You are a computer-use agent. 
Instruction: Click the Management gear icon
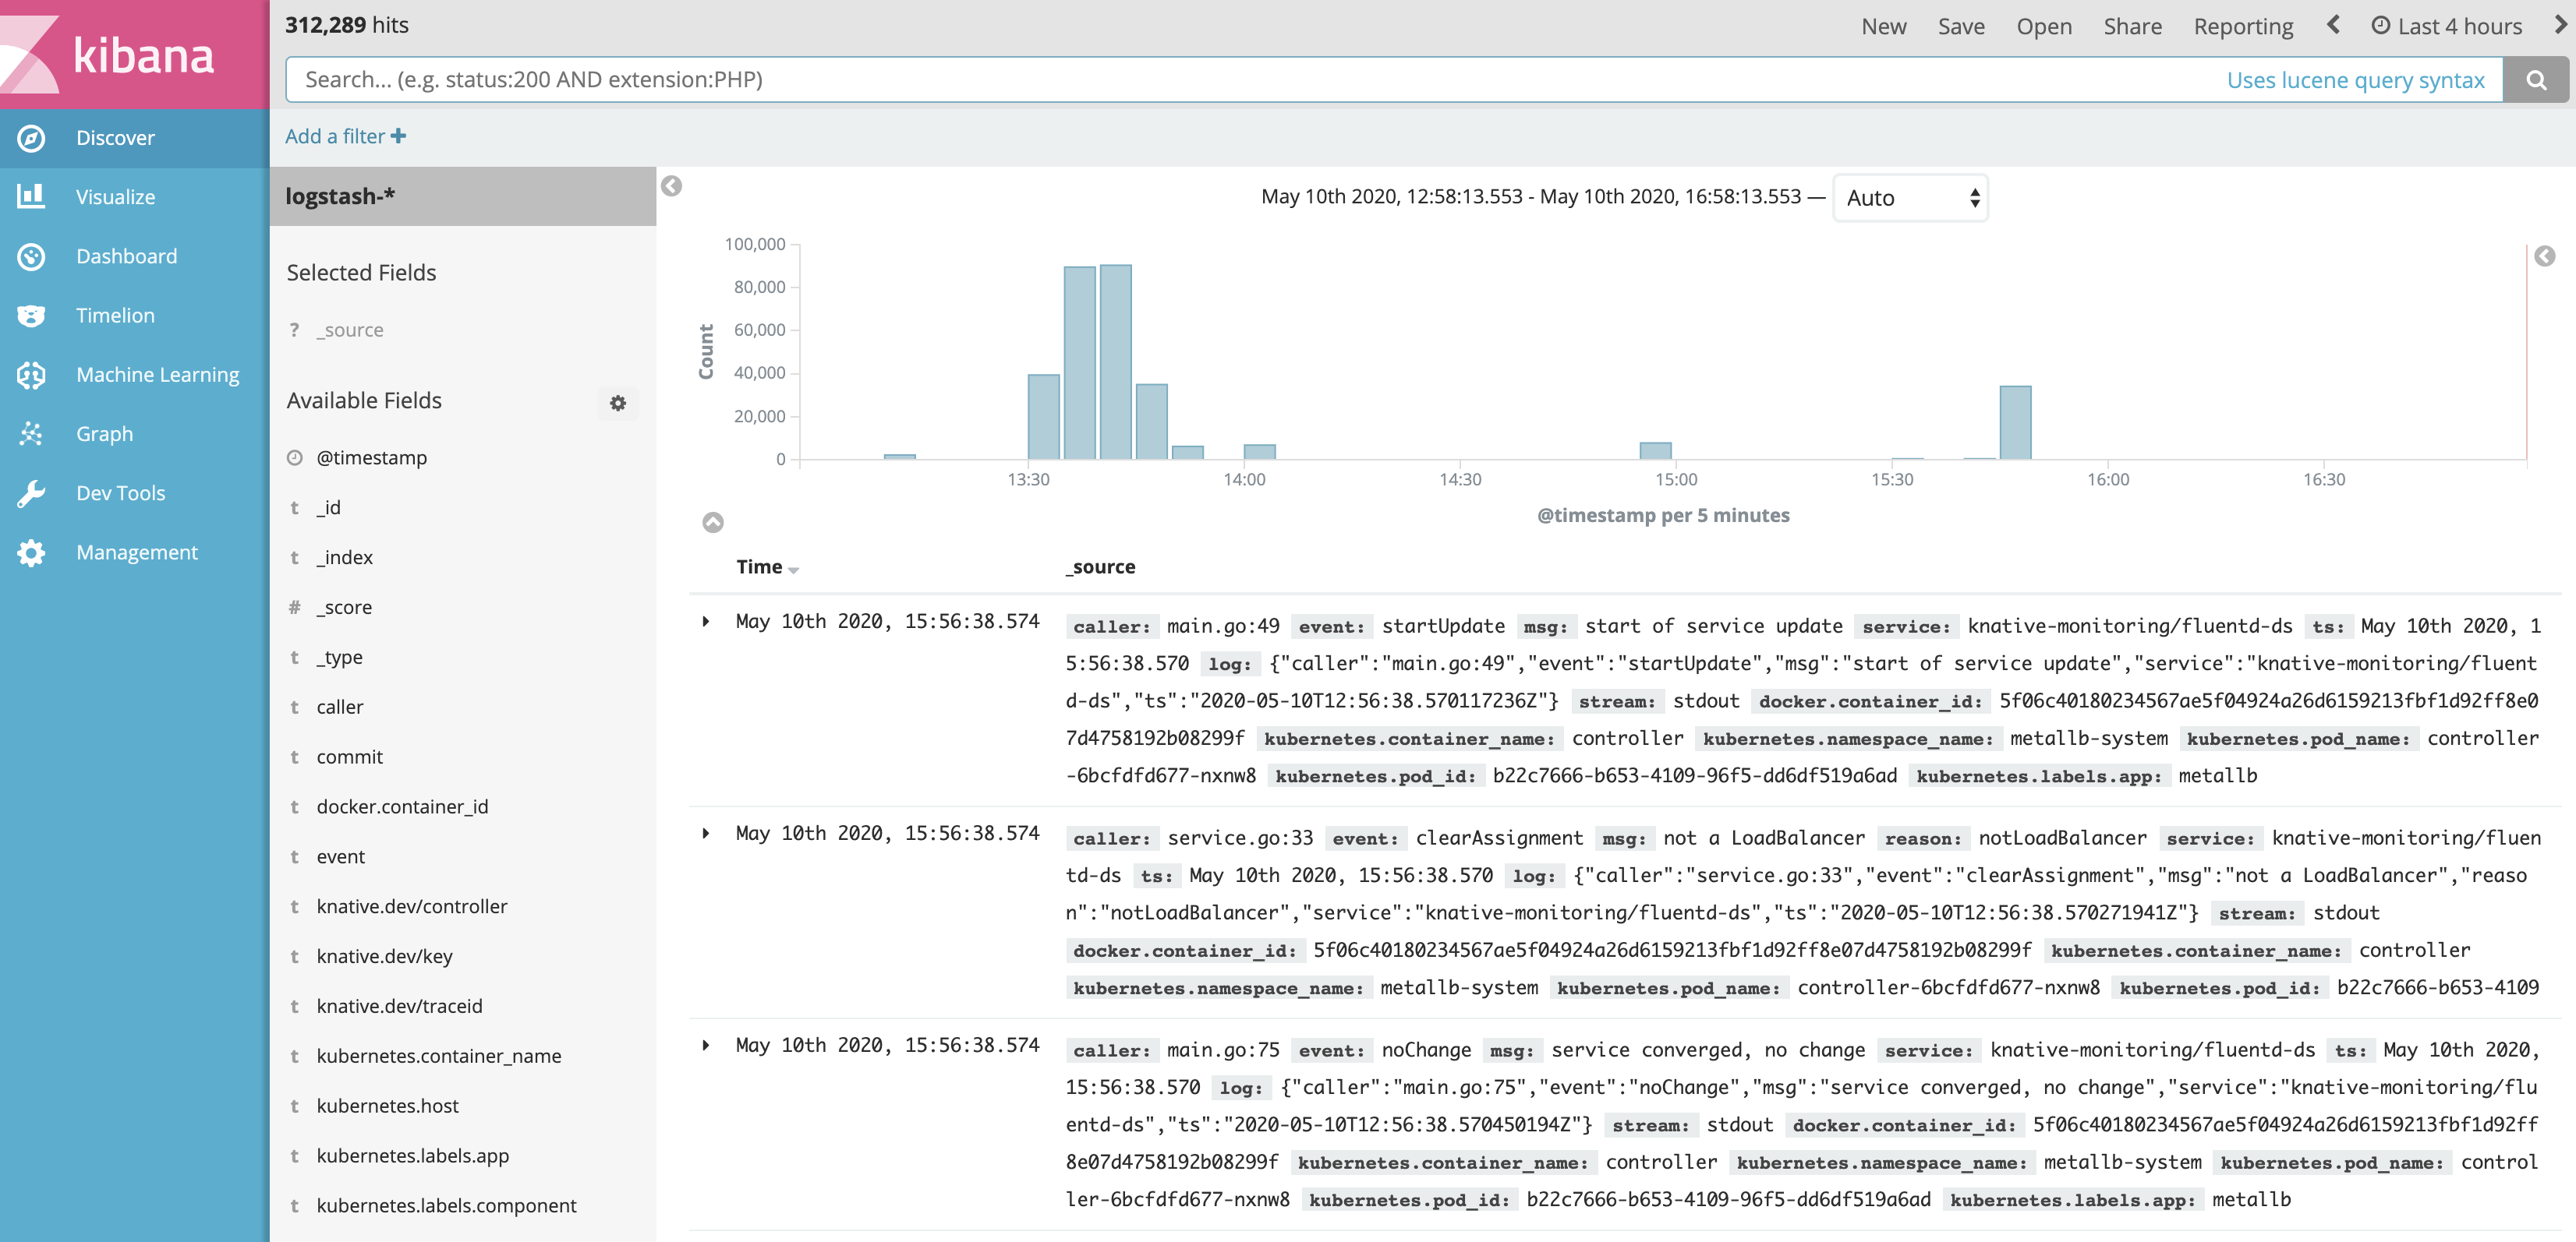[x=31, y=552]
